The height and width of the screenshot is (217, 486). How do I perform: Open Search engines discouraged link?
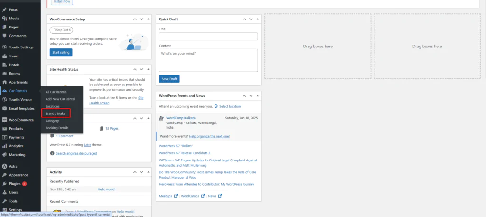[x=76, y=153]
